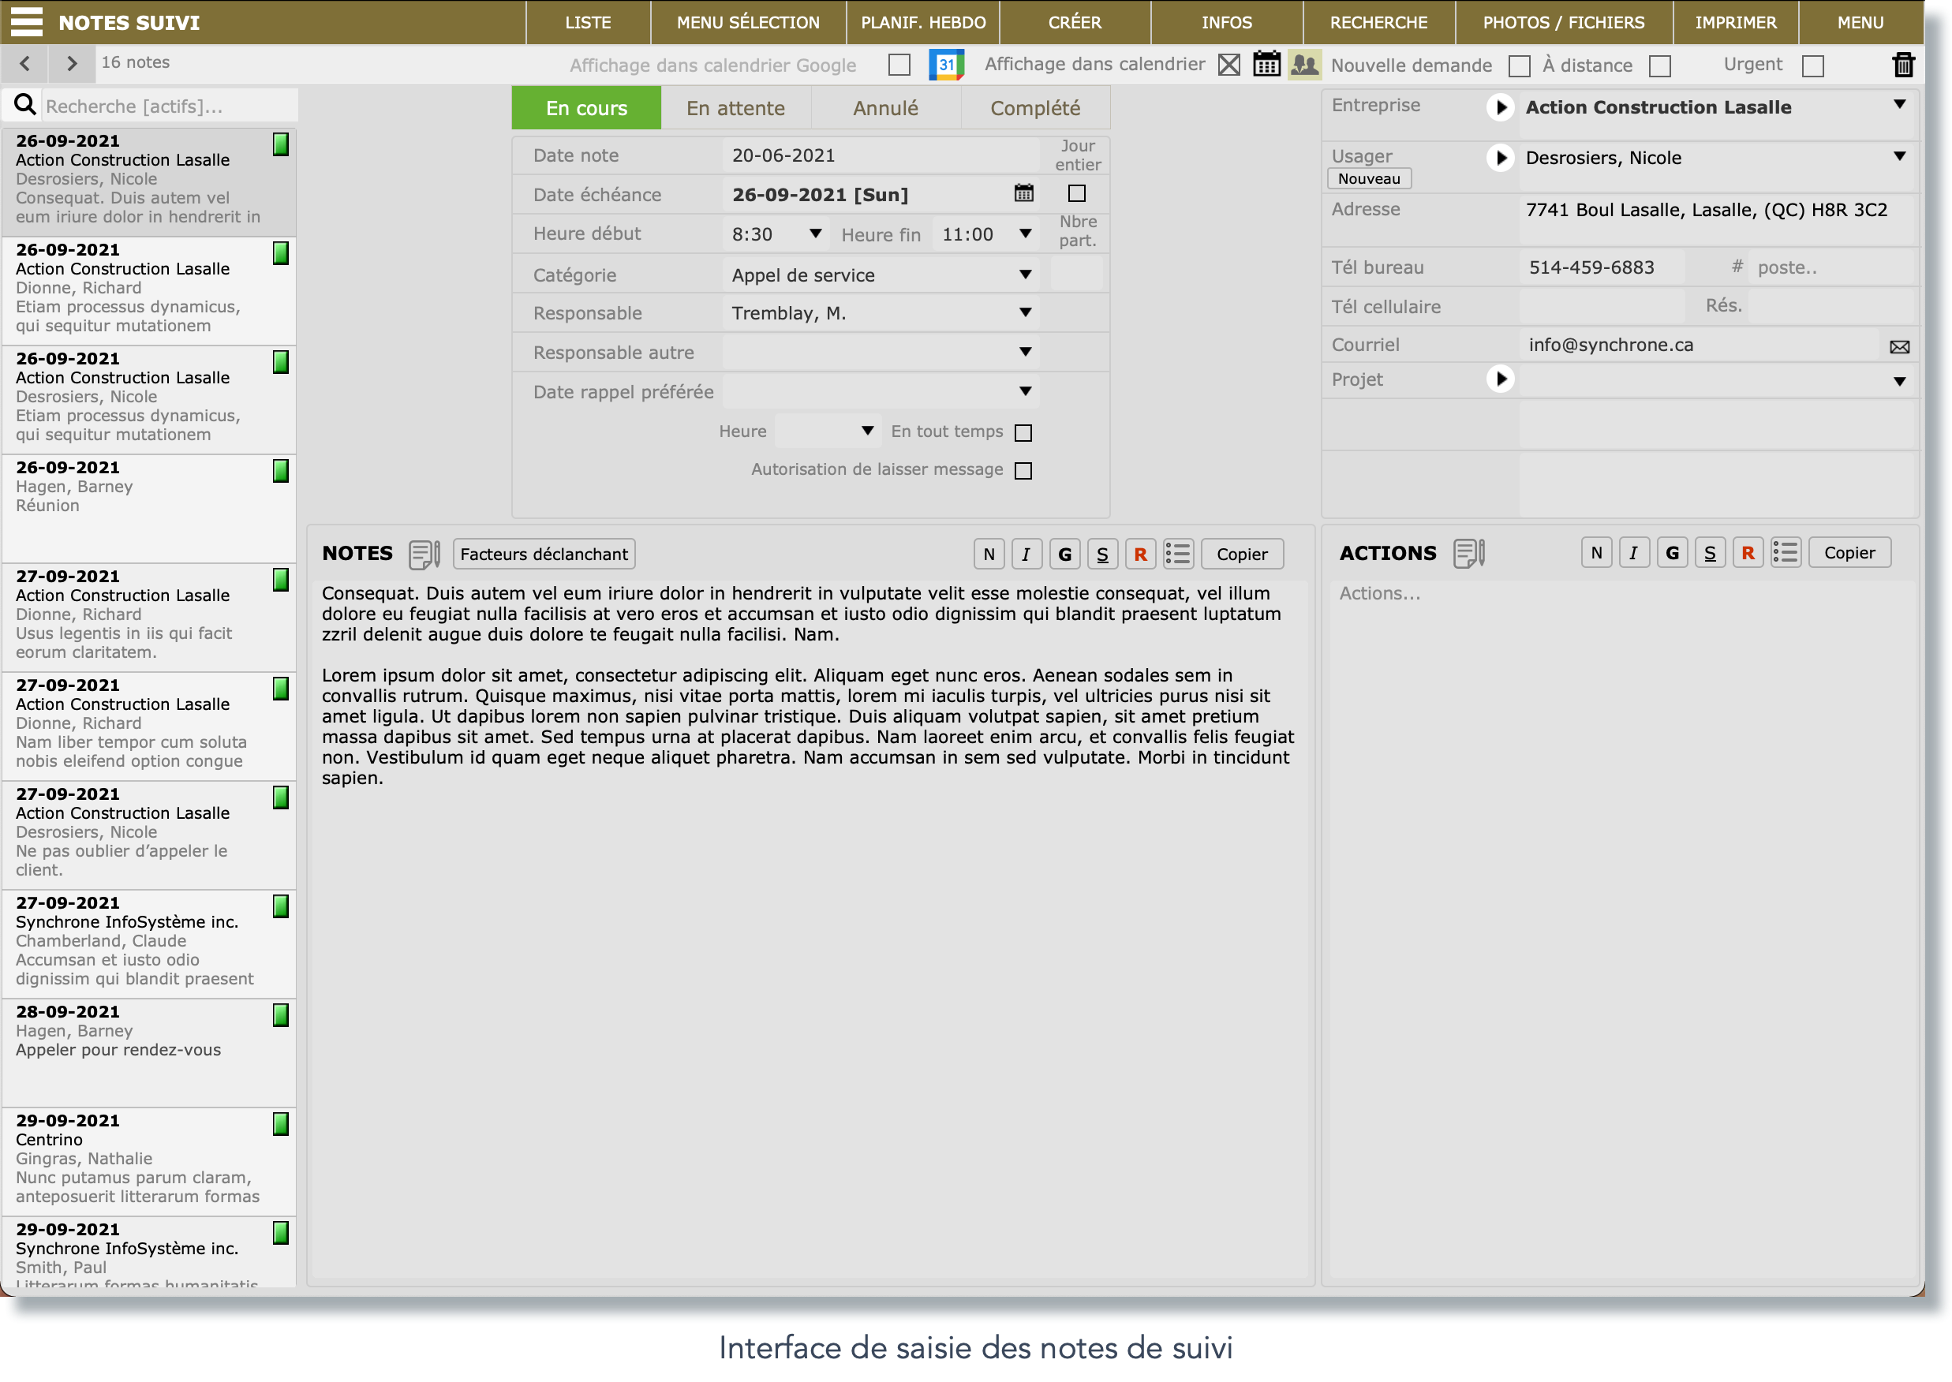The height and width of the screenshot is (1382, 1952).
Task: Enable En tout temps checkbox
Action: [1023, 432]
